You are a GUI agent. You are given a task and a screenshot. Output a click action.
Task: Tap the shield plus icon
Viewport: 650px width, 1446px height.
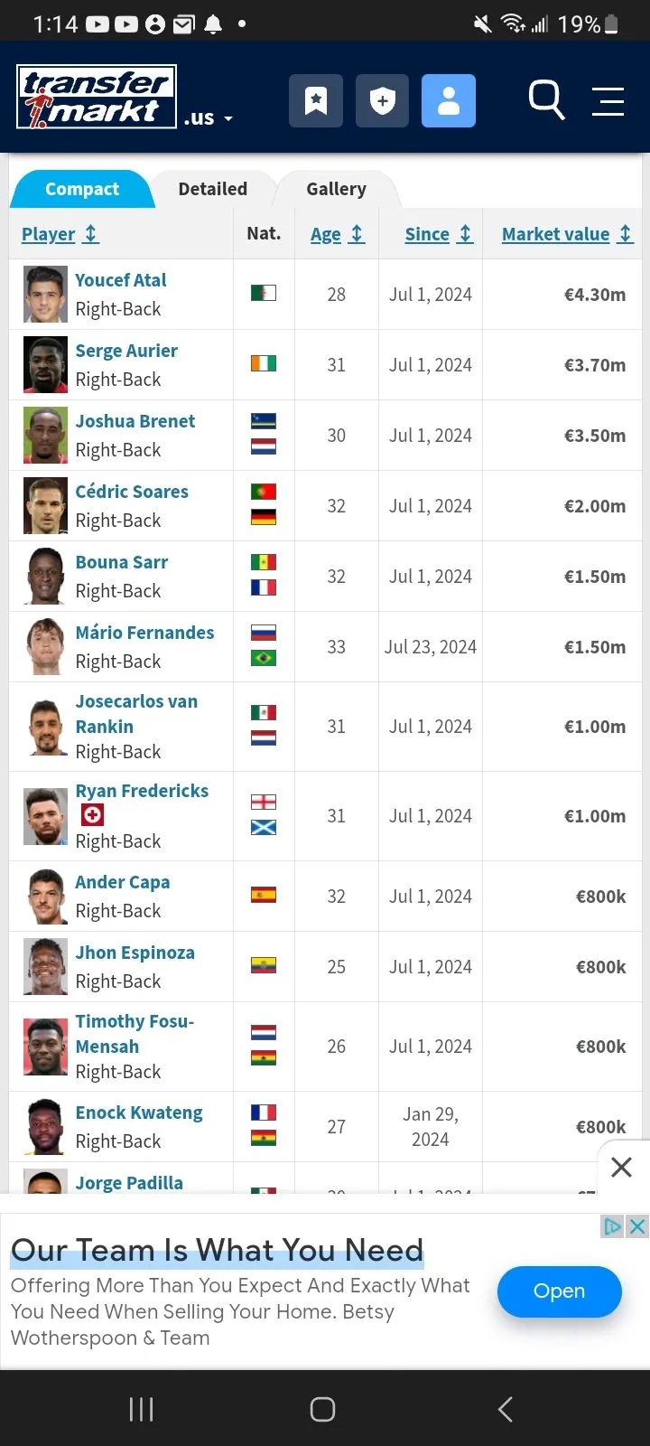coord(382,100)
